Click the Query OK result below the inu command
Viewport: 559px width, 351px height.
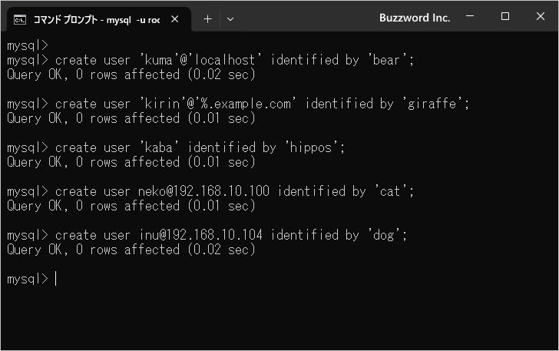pos(131,250)
